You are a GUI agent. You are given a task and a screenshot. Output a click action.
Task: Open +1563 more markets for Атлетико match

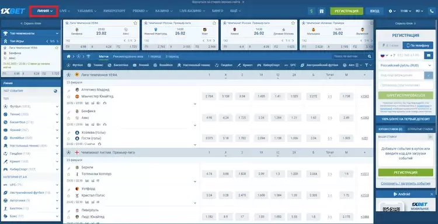coord(364,97)
